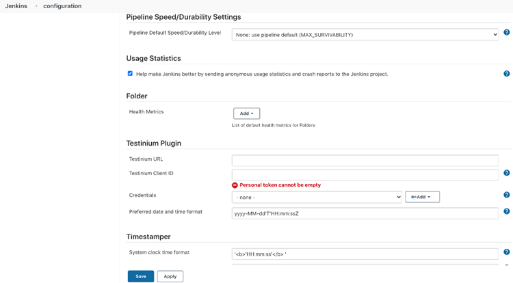Click the breadcrumb arrow after Jenkins
513x283 pixels.
click(36, 6)
